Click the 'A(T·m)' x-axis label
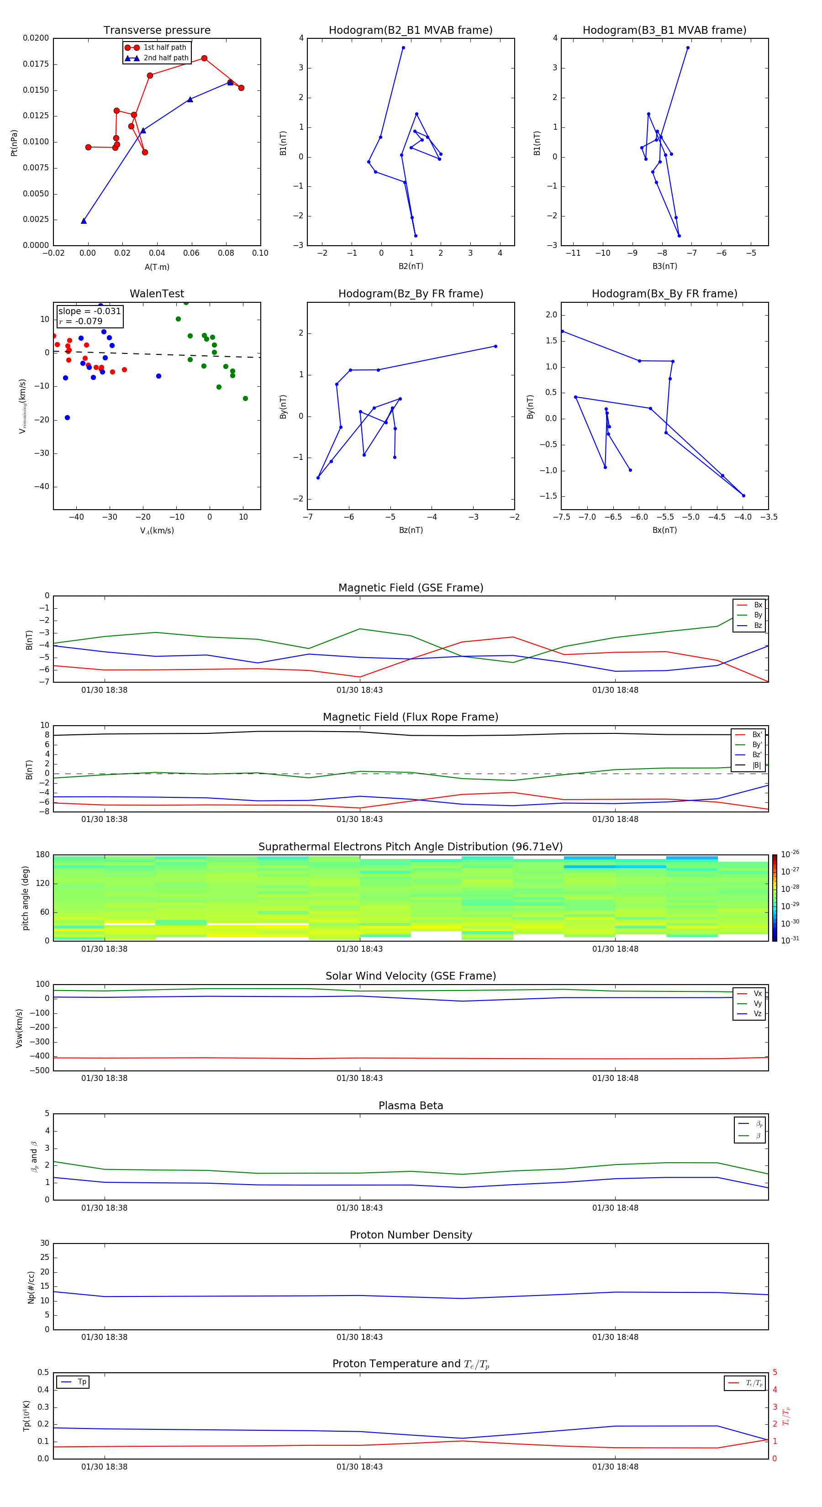This screenshot has height=1507, width=822. pos(157,267)
